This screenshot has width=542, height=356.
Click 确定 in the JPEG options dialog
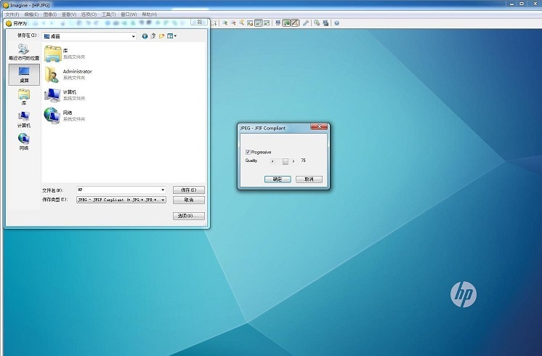tap(278, 179)
